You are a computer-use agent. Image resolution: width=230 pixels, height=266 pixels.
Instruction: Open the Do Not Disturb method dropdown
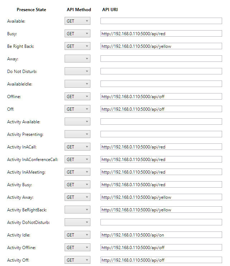point(78,71)
